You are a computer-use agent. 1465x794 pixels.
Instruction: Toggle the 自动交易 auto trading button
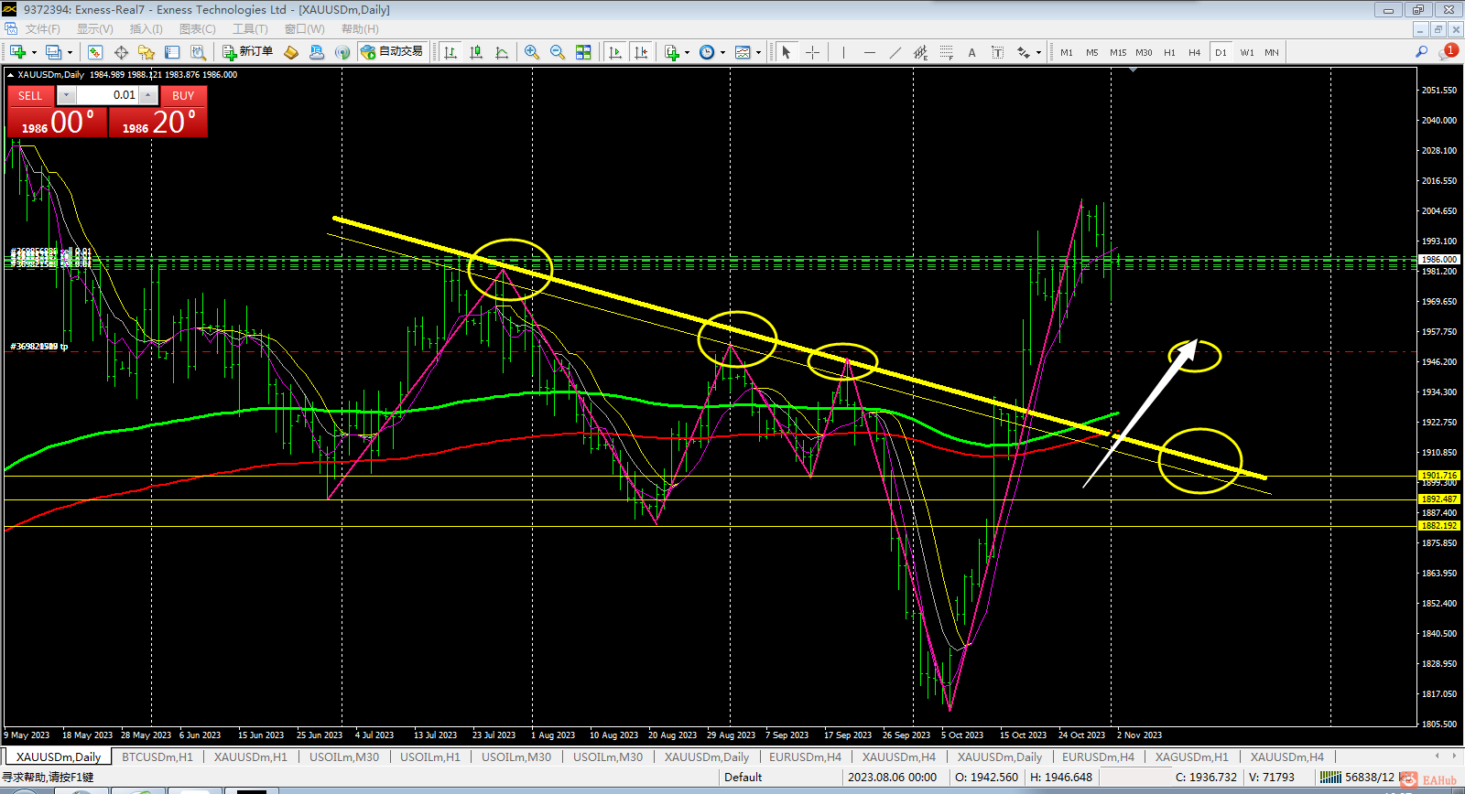[393, 52]
